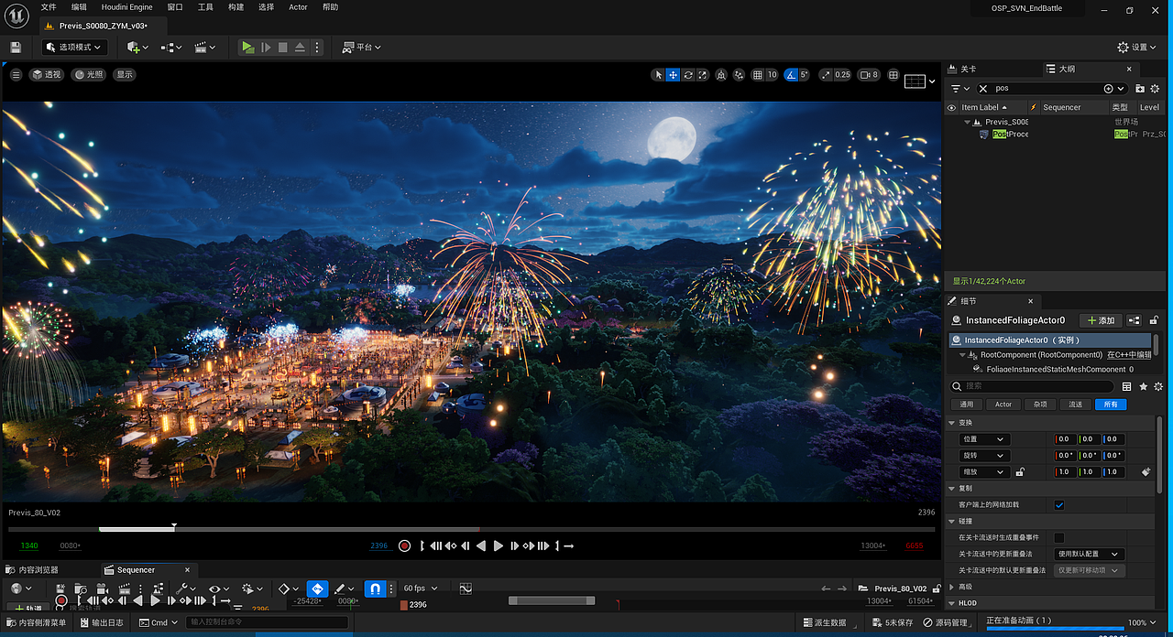Open the cinematics clapperboard dropdown
Viewport: 1173px width, 637px height.
click(x=205, y=47)
